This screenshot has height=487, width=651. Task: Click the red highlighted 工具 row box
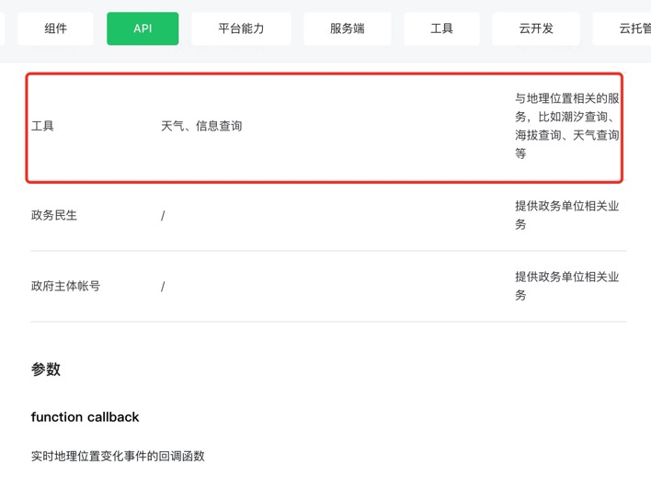click(325, 128)
